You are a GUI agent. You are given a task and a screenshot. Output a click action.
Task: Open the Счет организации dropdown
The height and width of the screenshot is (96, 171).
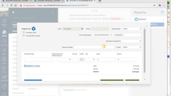[x=102, y=35]
